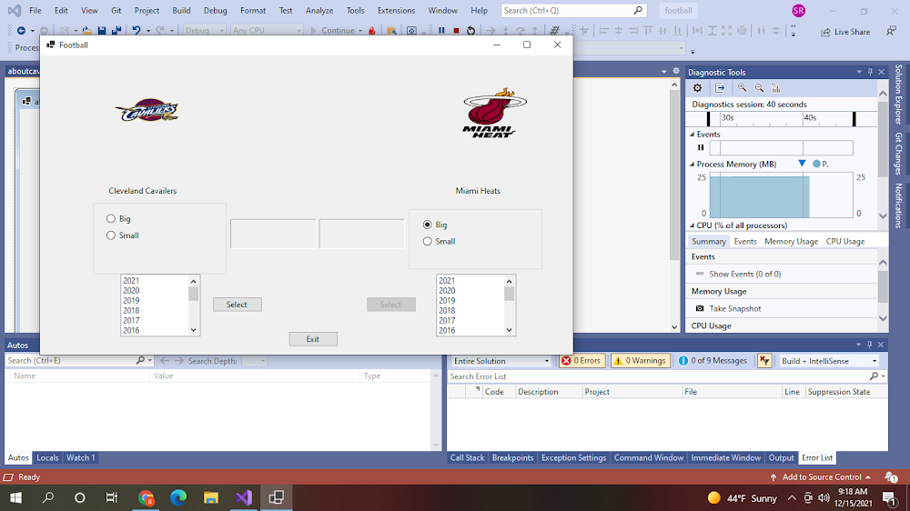Open Diagnostic Tools window options dropdown arrow
The image size is (910, 511).
(859, 72)
